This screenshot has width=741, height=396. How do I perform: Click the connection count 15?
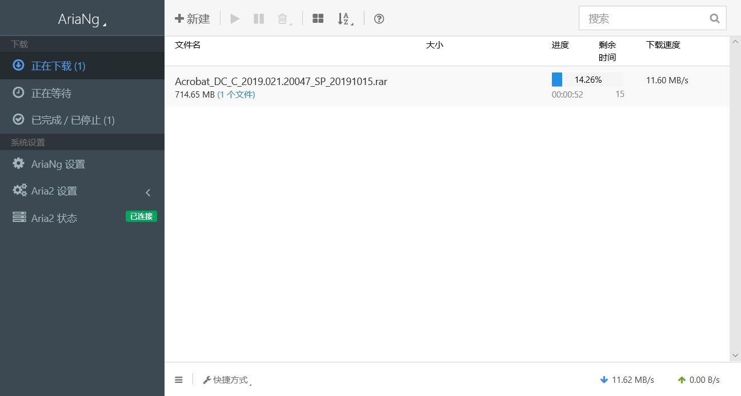point(620,94)
